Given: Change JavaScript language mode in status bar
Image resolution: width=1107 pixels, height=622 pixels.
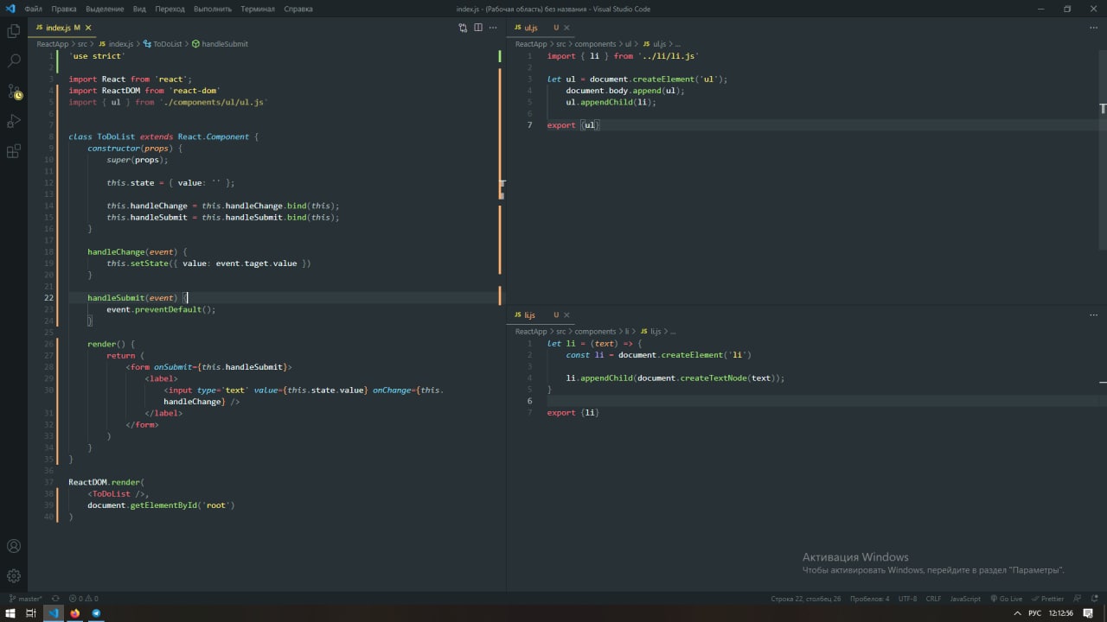Looking at the screenshot, I should click(x=965, y=599).
